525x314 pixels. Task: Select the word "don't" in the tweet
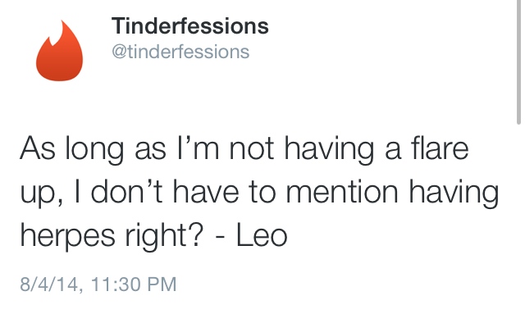point(126,192)
